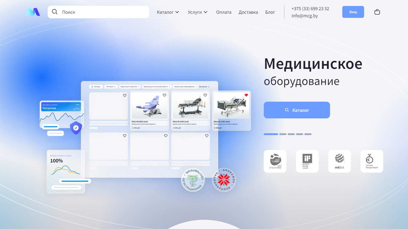Expand the Услуги dropdown menu
Image resolution: width=408 pixels, height=229 pixels.
coord(198,12)
